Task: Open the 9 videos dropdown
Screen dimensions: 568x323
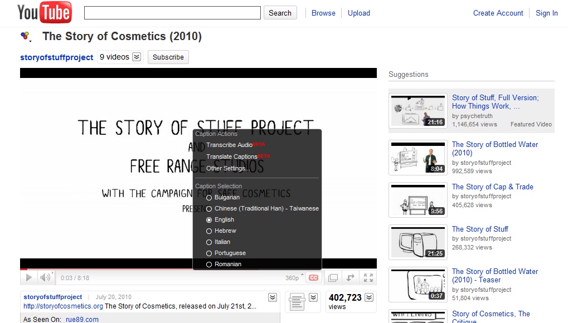Action: click(120, 57)
